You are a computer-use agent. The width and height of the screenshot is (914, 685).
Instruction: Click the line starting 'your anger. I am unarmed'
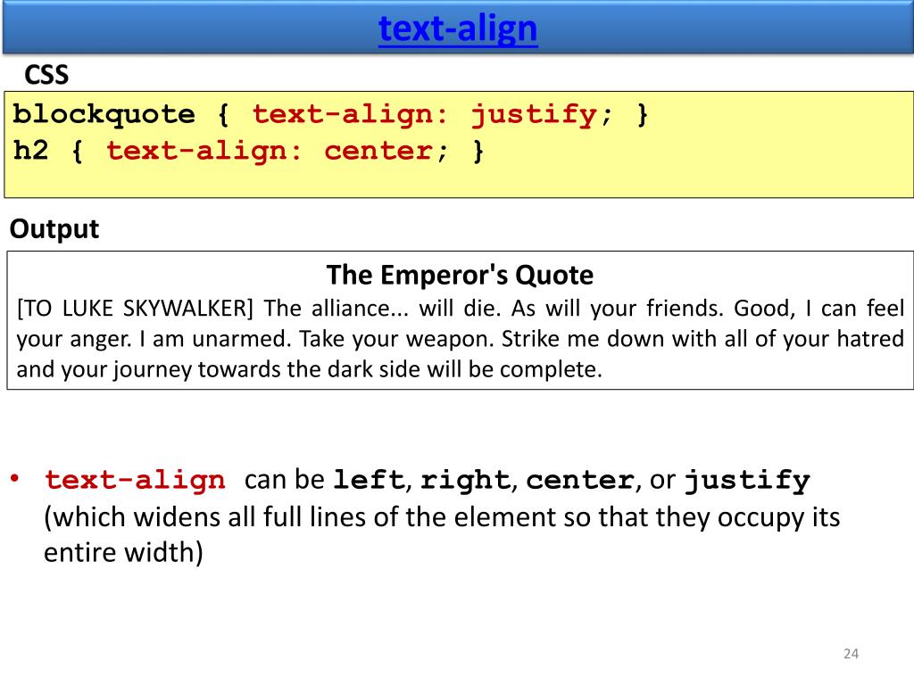[x=461, y=339]
